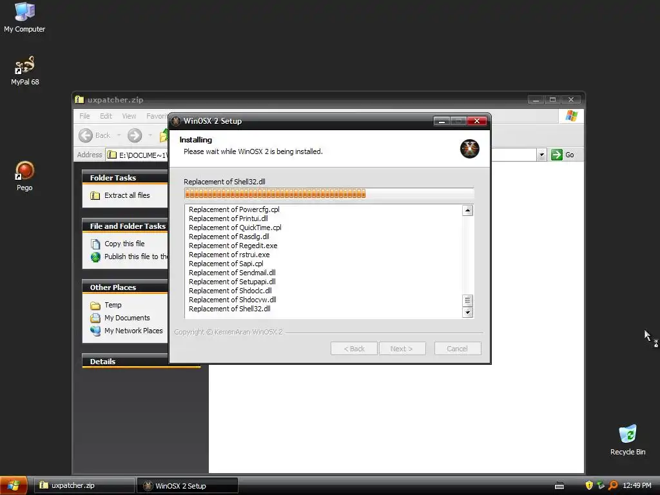
Task: Open the Pego desktop shortcut
Action: (x=24, y=176)
